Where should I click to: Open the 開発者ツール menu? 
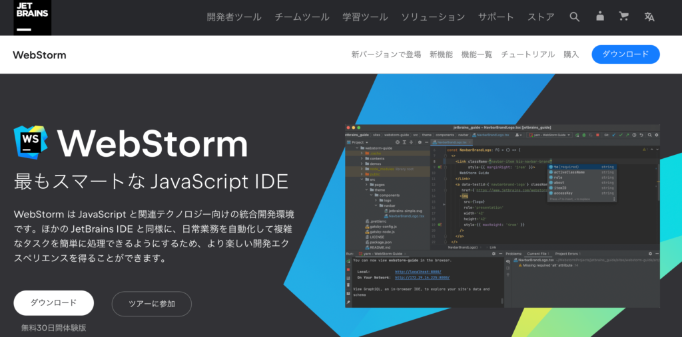click(234, 17)
